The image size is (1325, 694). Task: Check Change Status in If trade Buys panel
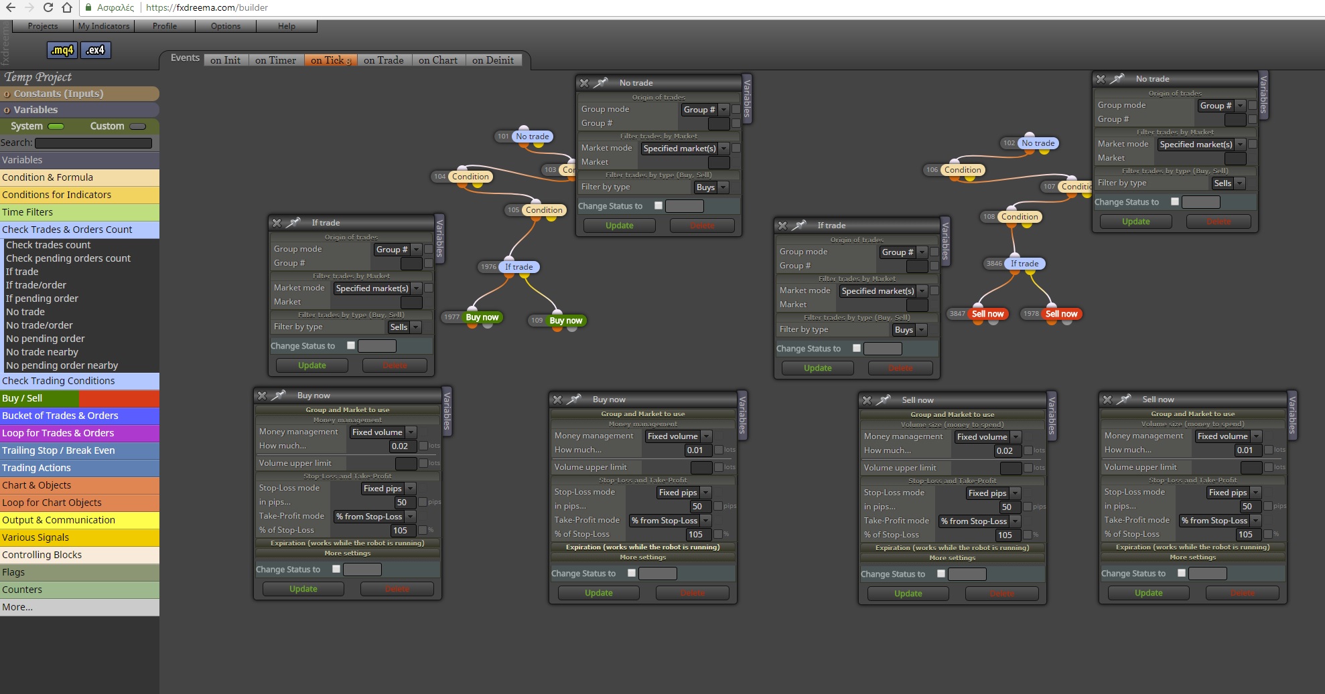857,349
